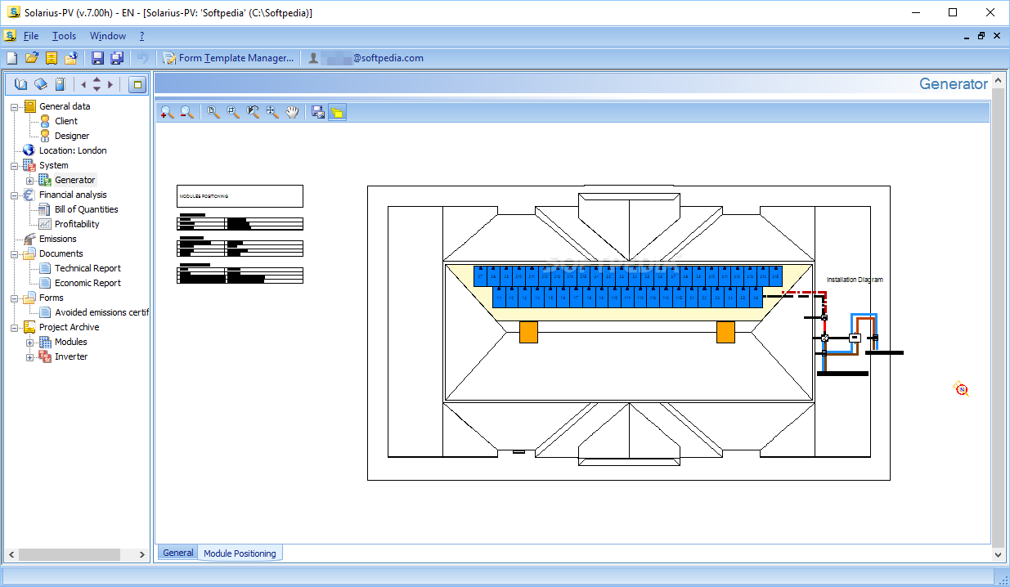Click the greyed Undo arrow icon

point(143,58)
